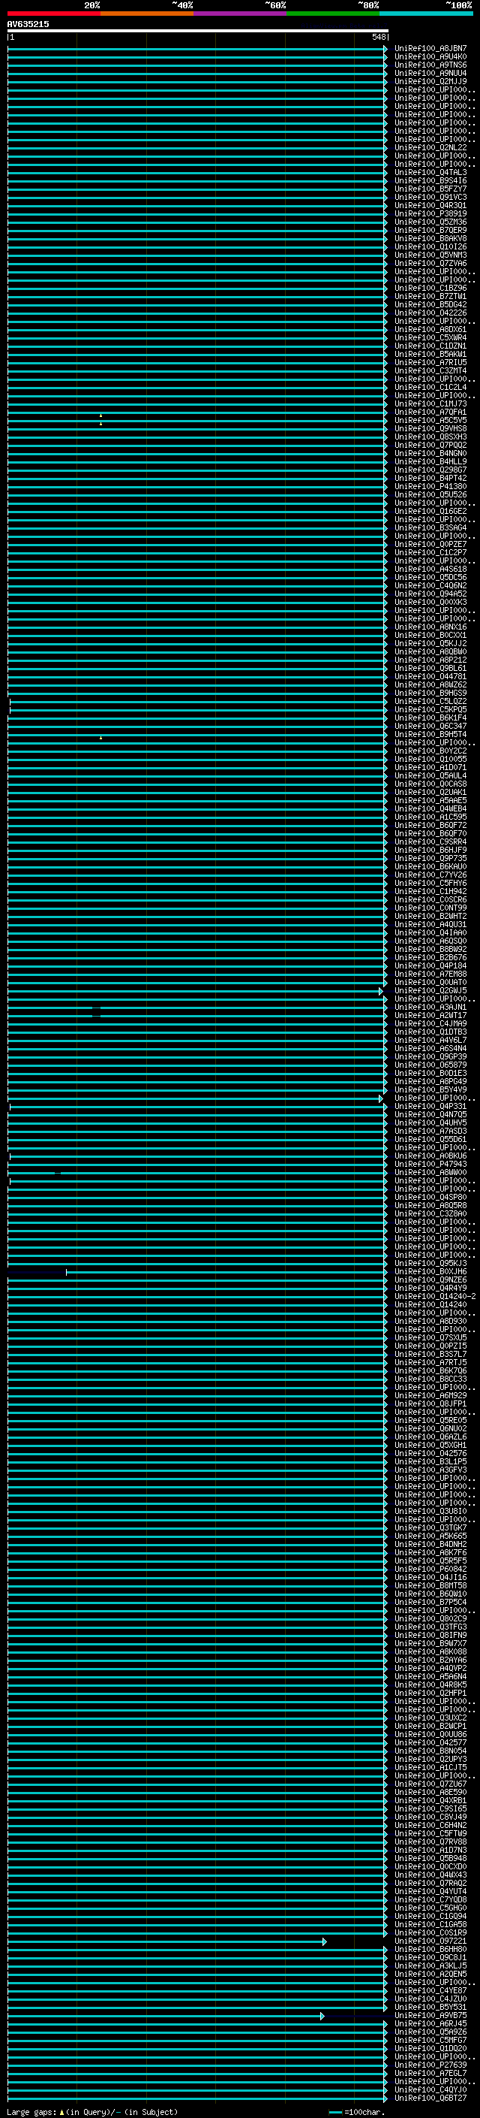This screenshot has height=2118, width=480.
Task: Click the yellow query-gap triangle in the legend
Action: coord(61,2111)
